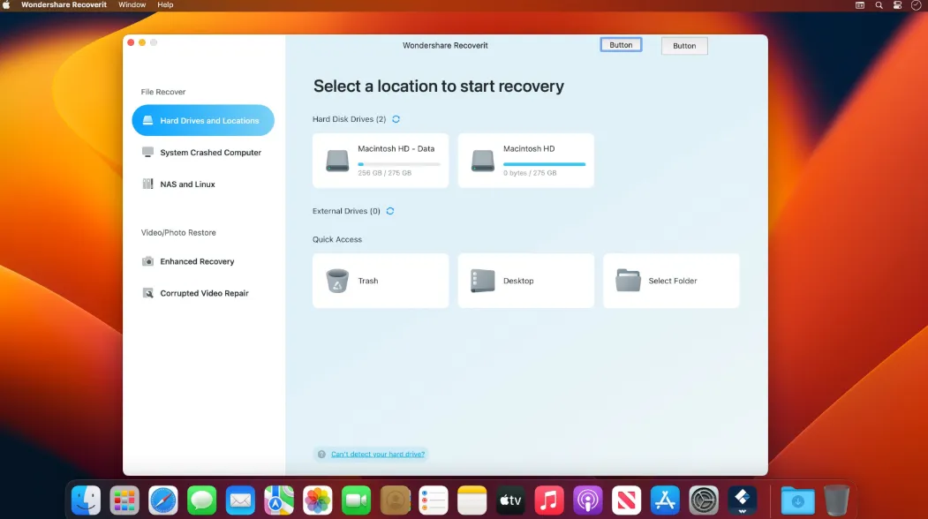Click the Hard Disk Drives (2) label

pos(349,119)
